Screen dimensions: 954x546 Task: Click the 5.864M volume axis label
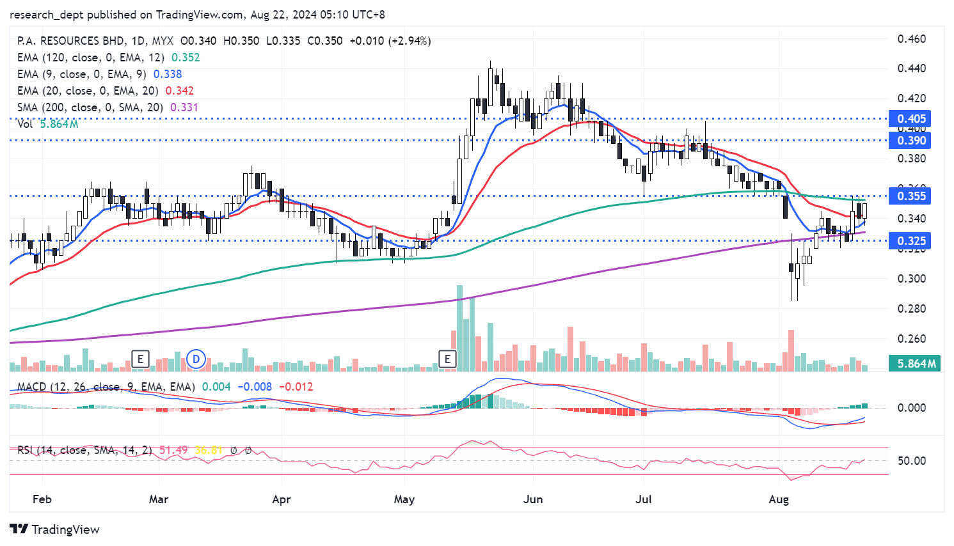tap(916, 364)
